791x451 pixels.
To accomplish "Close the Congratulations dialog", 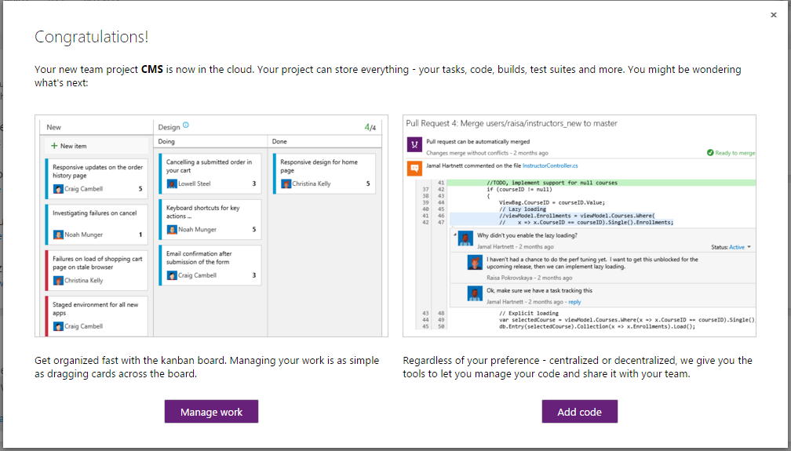I will pyautogui.click(x=774, y=15).
